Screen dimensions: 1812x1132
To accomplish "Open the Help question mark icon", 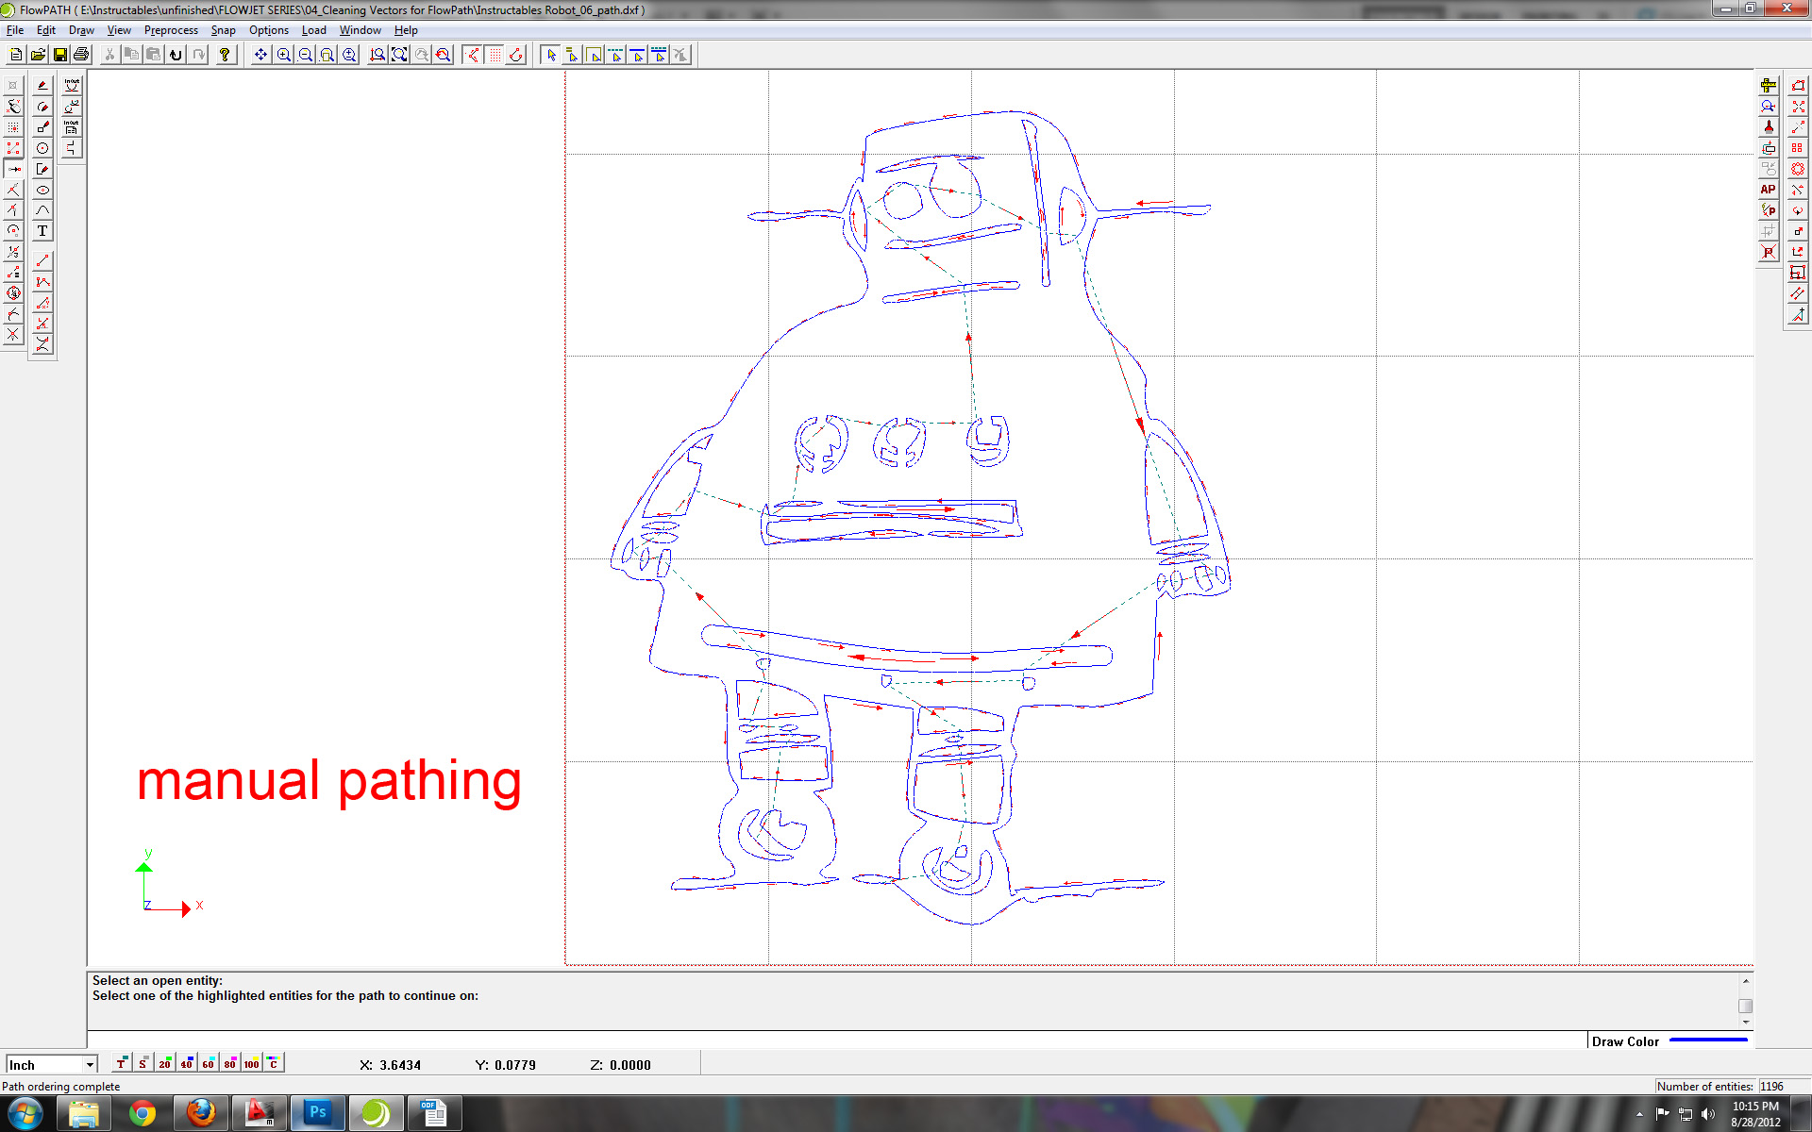I will point(224,54).
